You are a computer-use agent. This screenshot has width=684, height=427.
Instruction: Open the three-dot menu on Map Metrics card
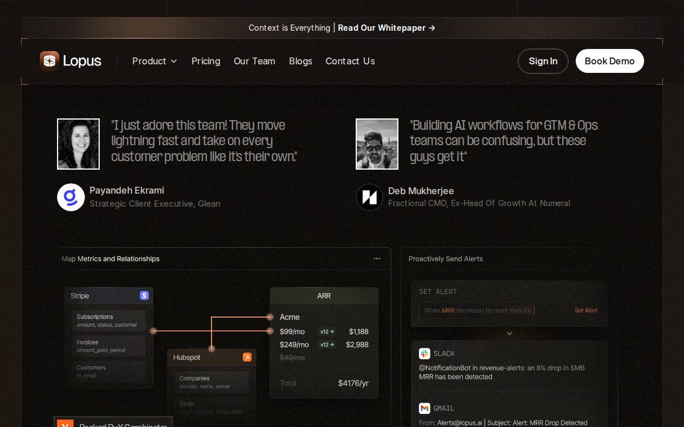point(377,258)
